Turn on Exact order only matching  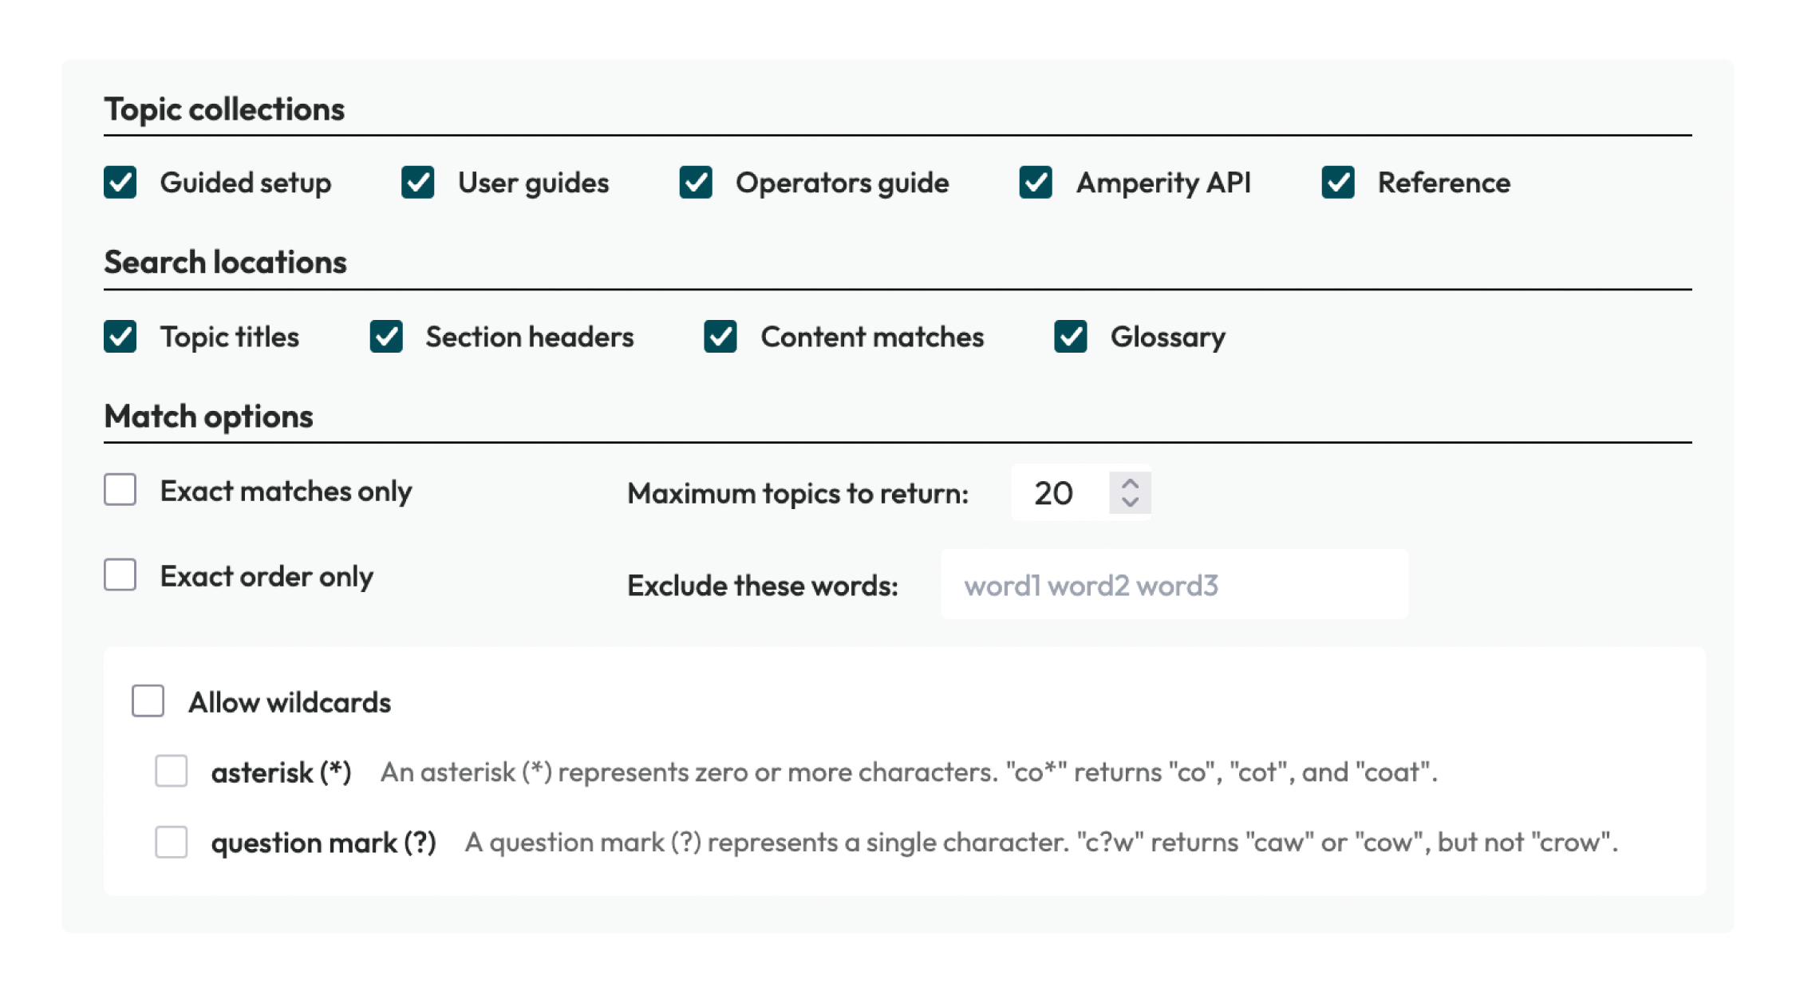coord(120,575)
